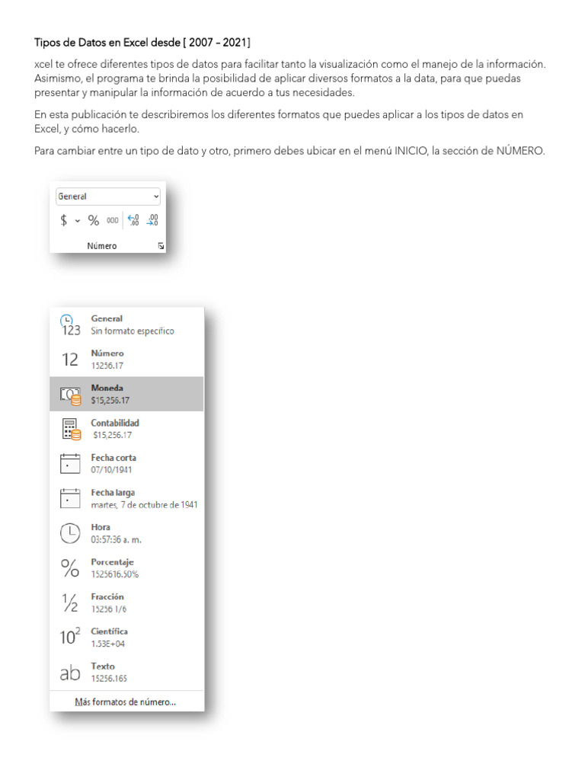Click the Texto ab icon
The height and width of the screenshot is (780, 585).
pyautogui.click(x=70, y=673)
